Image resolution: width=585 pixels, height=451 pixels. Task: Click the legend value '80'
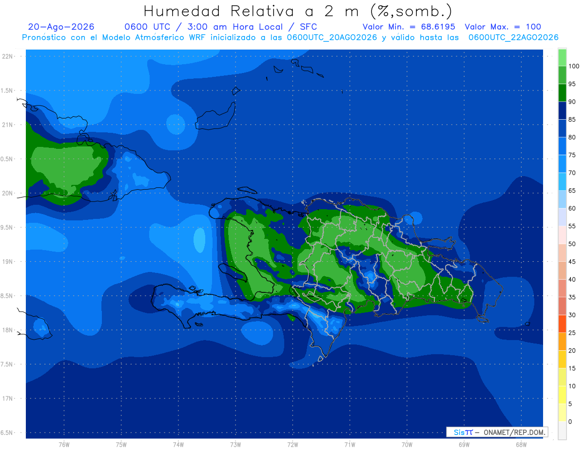point(572,137)
